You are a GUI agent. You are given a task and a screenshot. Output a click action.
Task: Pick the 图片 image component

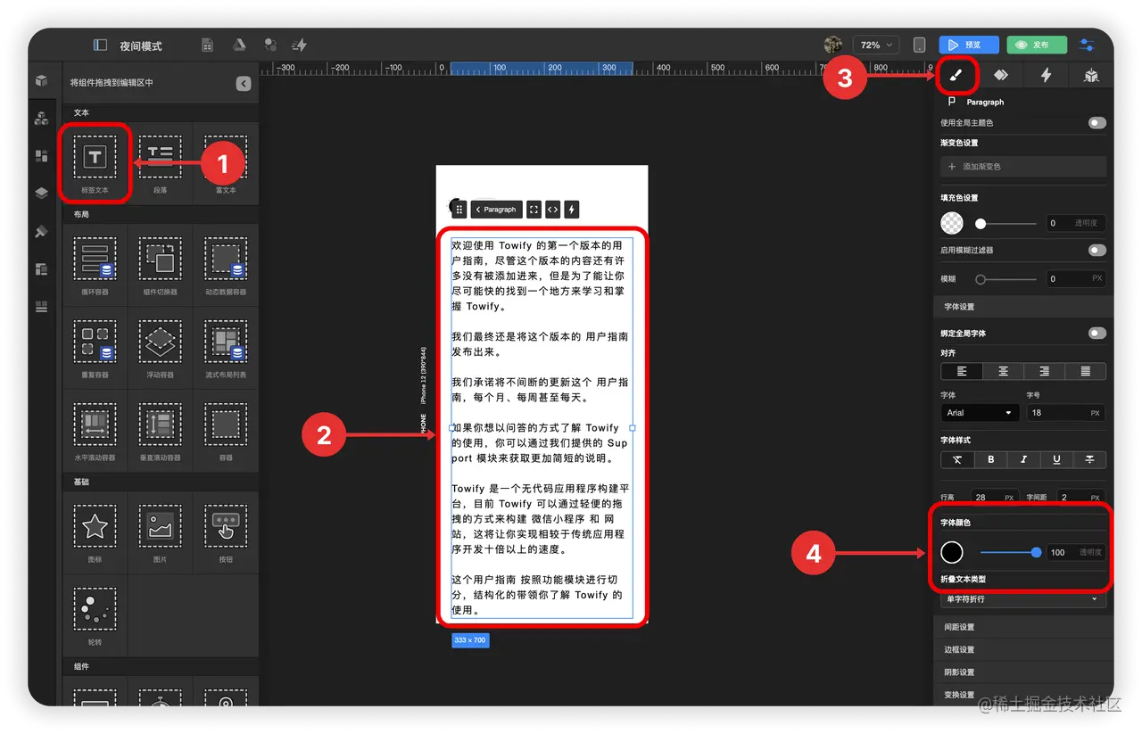pos(160,532)
